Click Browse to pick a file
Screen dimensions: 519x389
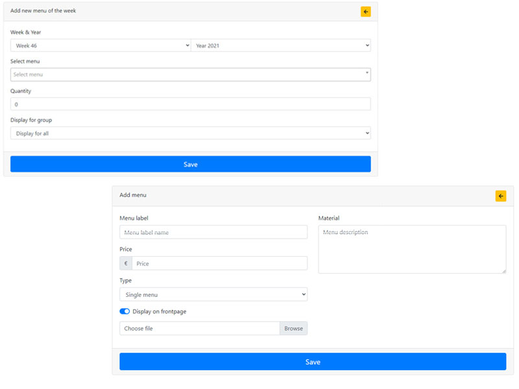pos(293,328)
